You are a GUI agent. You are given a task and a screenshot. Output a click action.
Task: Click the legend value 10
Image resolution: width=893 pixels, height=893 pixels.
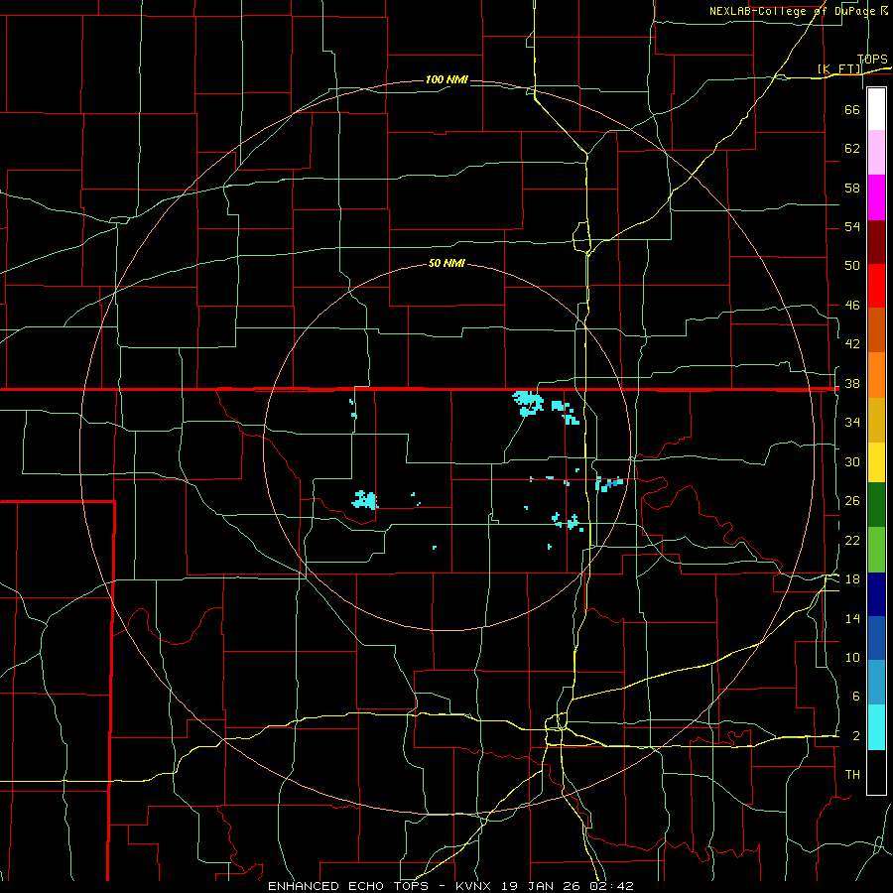pyautogui.click(x=852, y=658)
